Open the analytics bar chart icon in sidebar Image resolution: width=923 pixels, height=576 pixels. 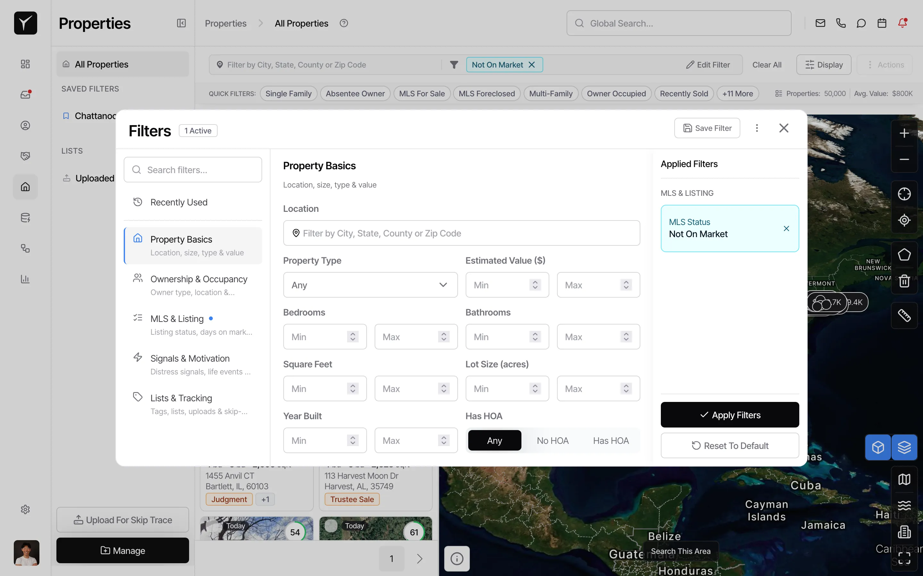[25, 279]
